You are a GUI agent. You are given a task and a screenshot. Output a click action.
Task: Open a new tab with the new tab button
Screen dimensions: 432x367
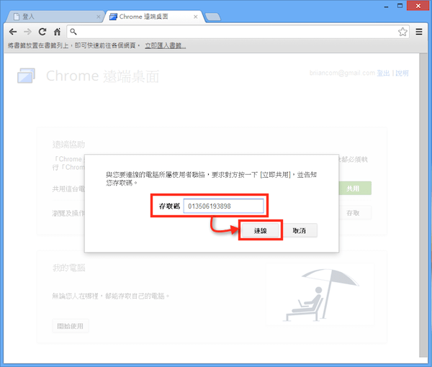point(212,16)
